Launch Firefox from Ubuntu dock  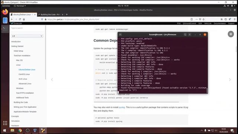point(5,12)
